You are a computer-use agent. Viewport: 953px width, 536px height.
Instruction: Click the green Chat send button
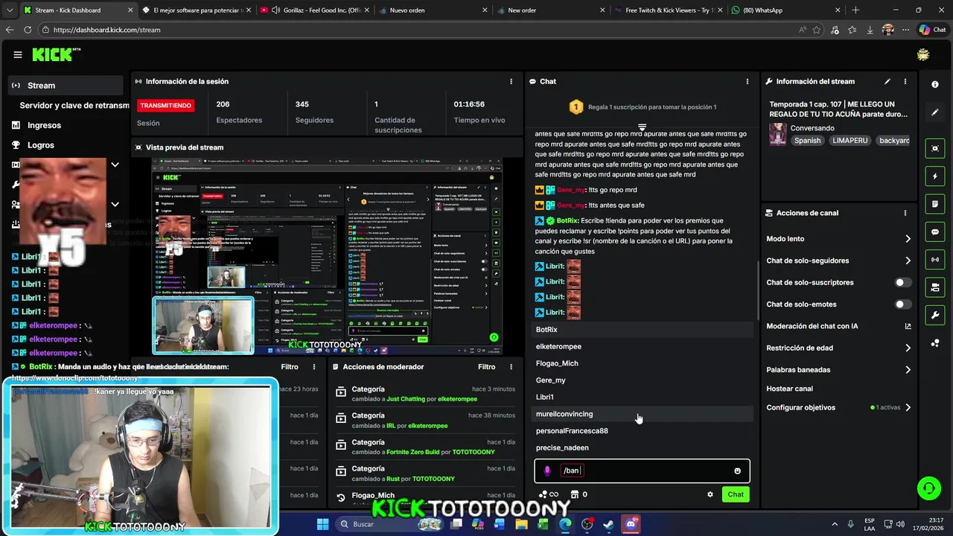(736, 494)
